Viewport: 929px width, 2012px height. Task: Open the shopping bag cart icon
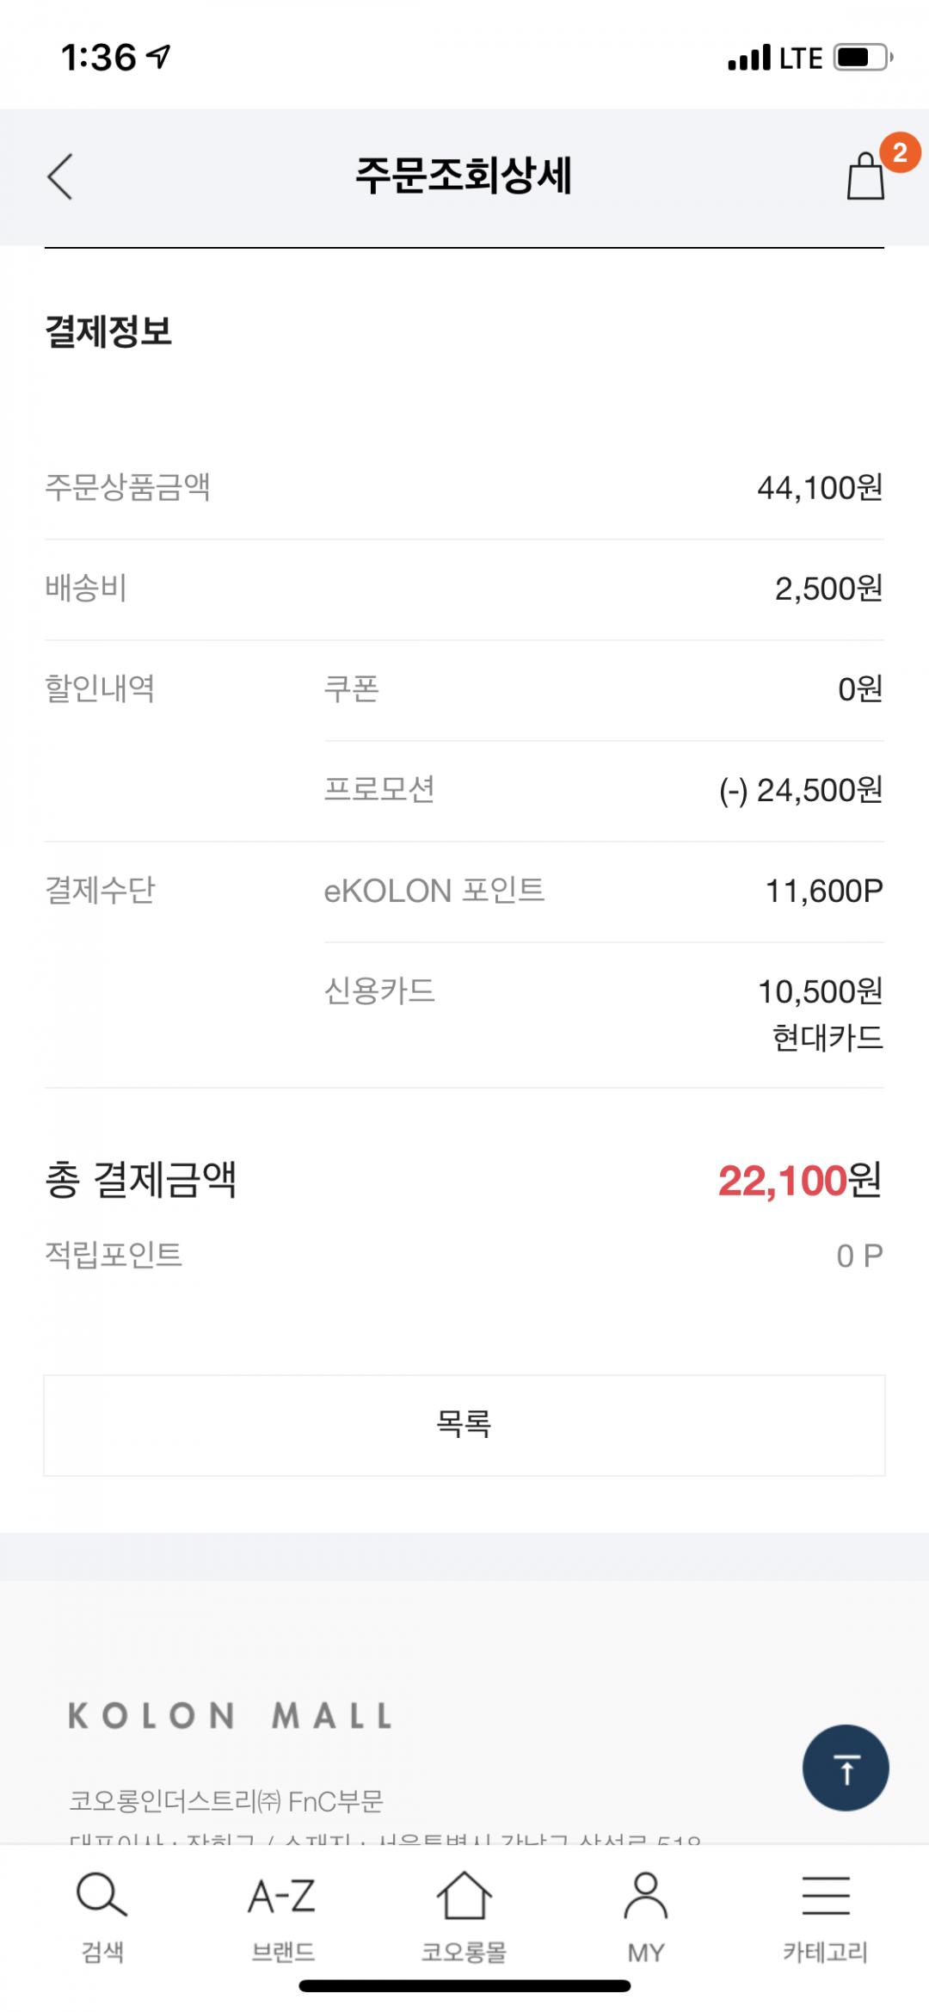coord(864,177)
